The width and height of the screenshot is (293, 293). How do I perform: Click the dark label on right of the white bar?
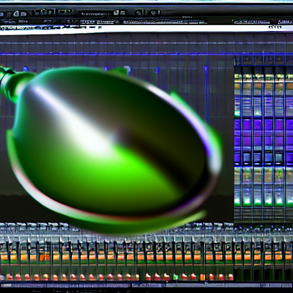point(275,27)
